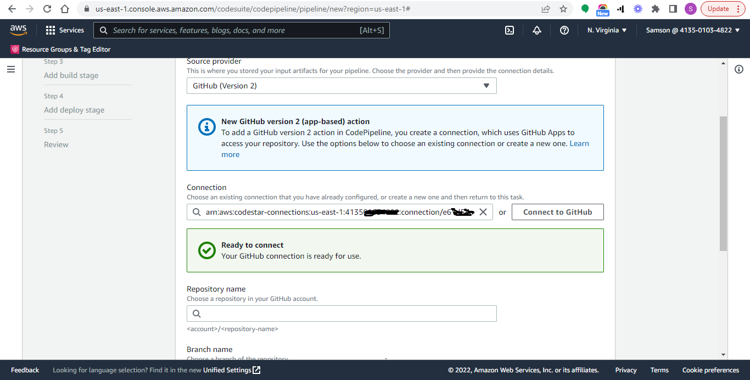The height and width of the screenshot is (380, 750).
Task: Open AWS CloudShell terminal icon
Action: (x=510, y=30)
